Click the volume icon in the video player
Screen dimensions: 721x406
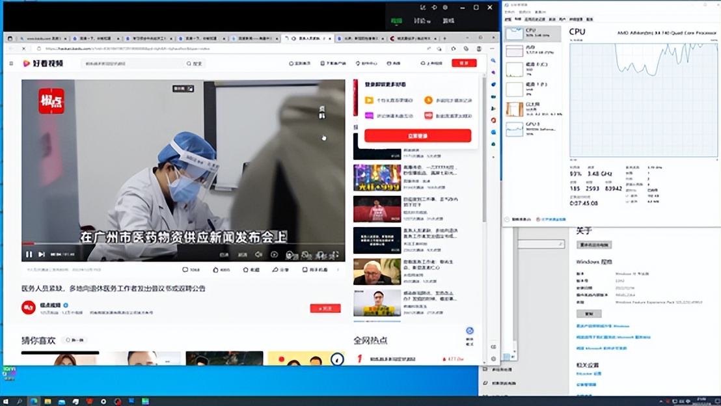258,254
